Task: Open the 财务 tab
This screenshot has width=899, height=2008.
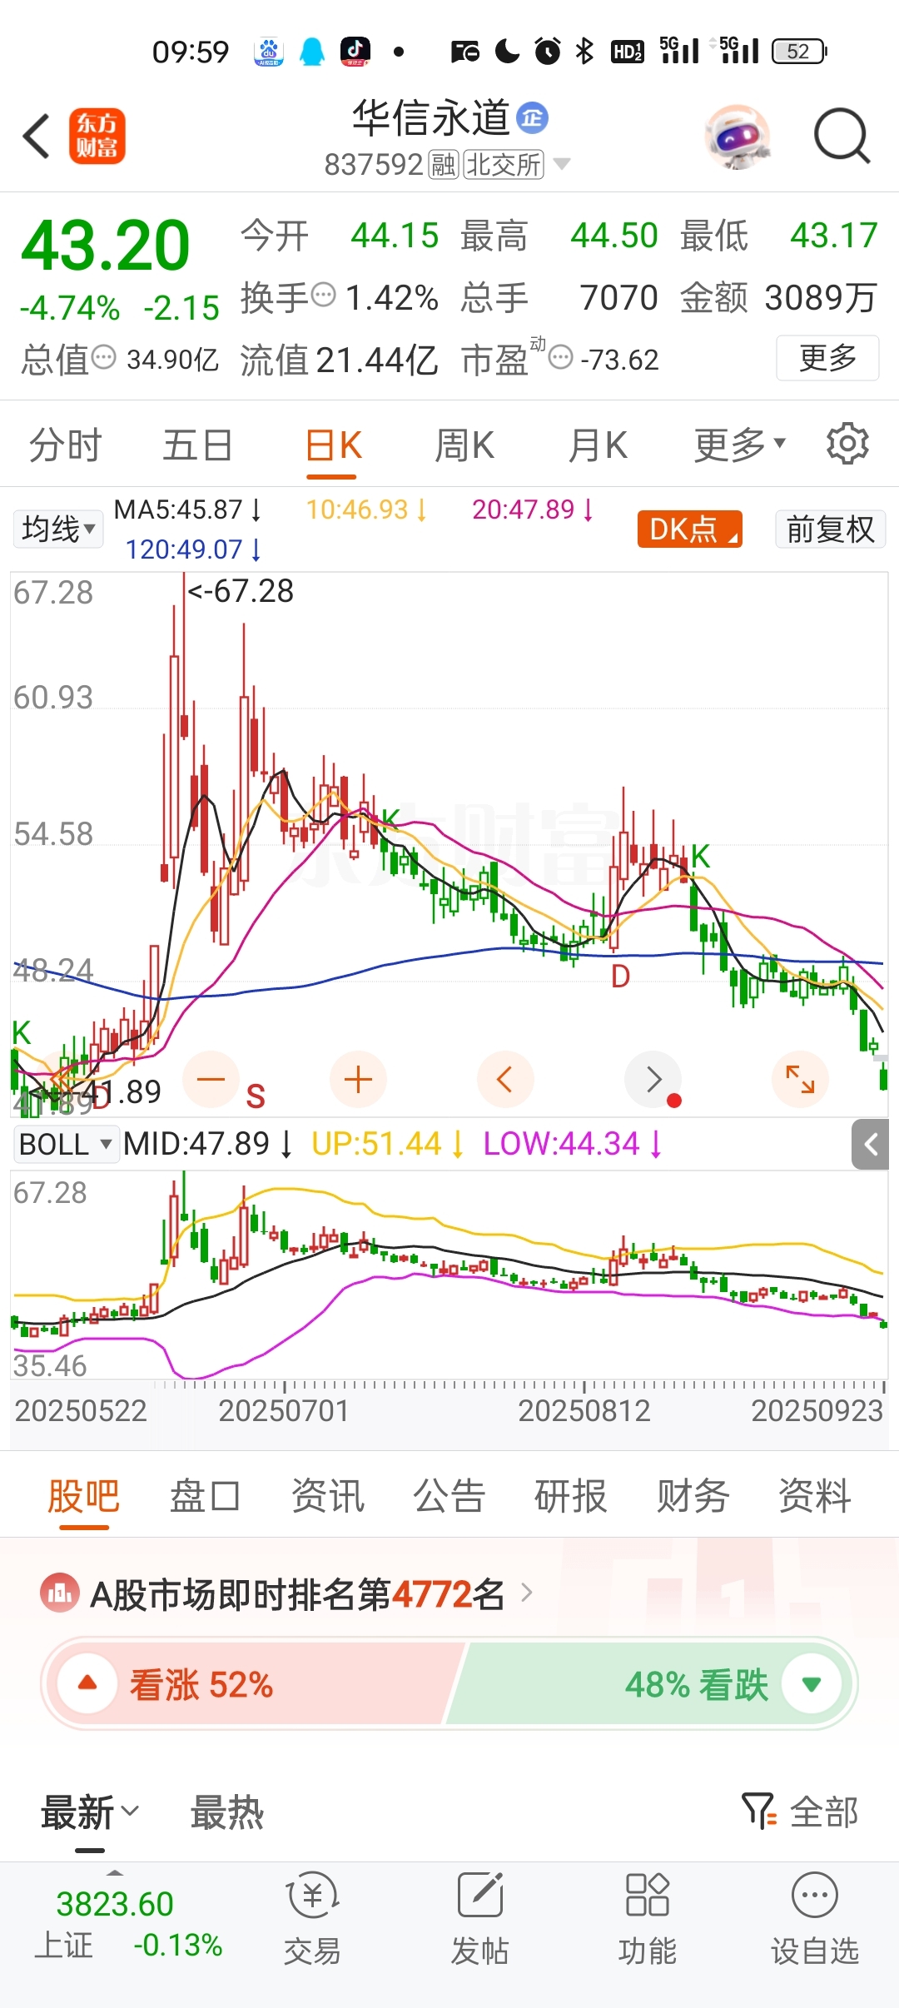Action: point(693,1495)
